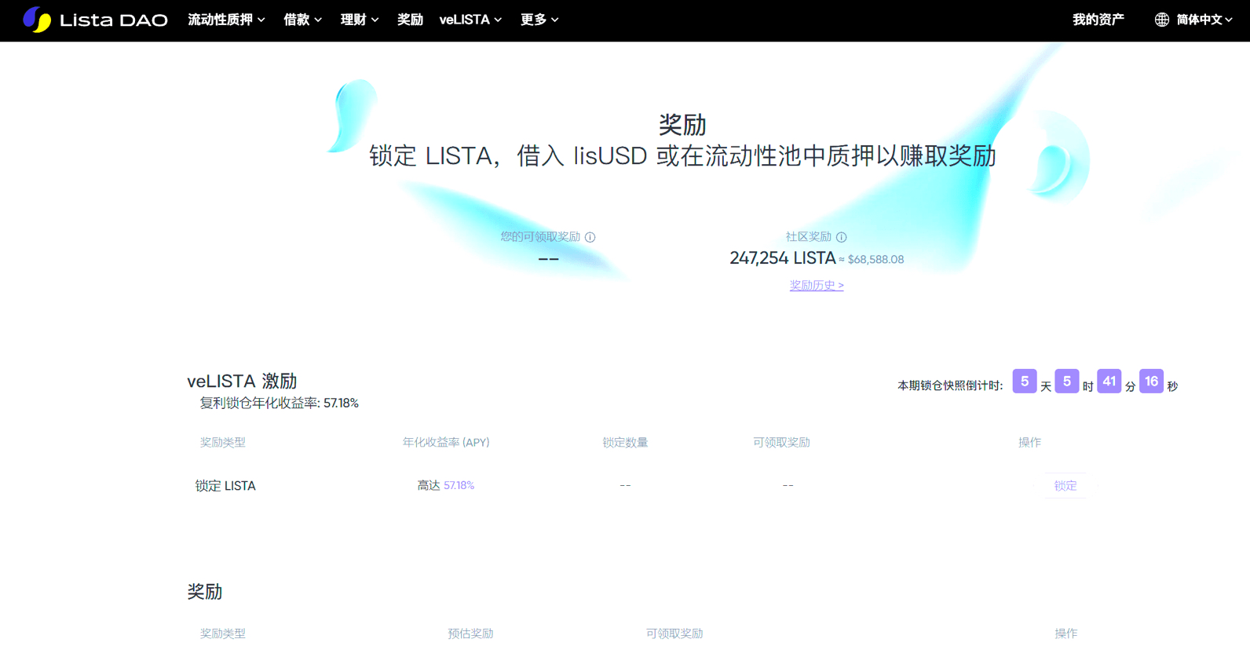
Task: Click the Lista DAO logo icon
Action: click(x=37, y=20)
